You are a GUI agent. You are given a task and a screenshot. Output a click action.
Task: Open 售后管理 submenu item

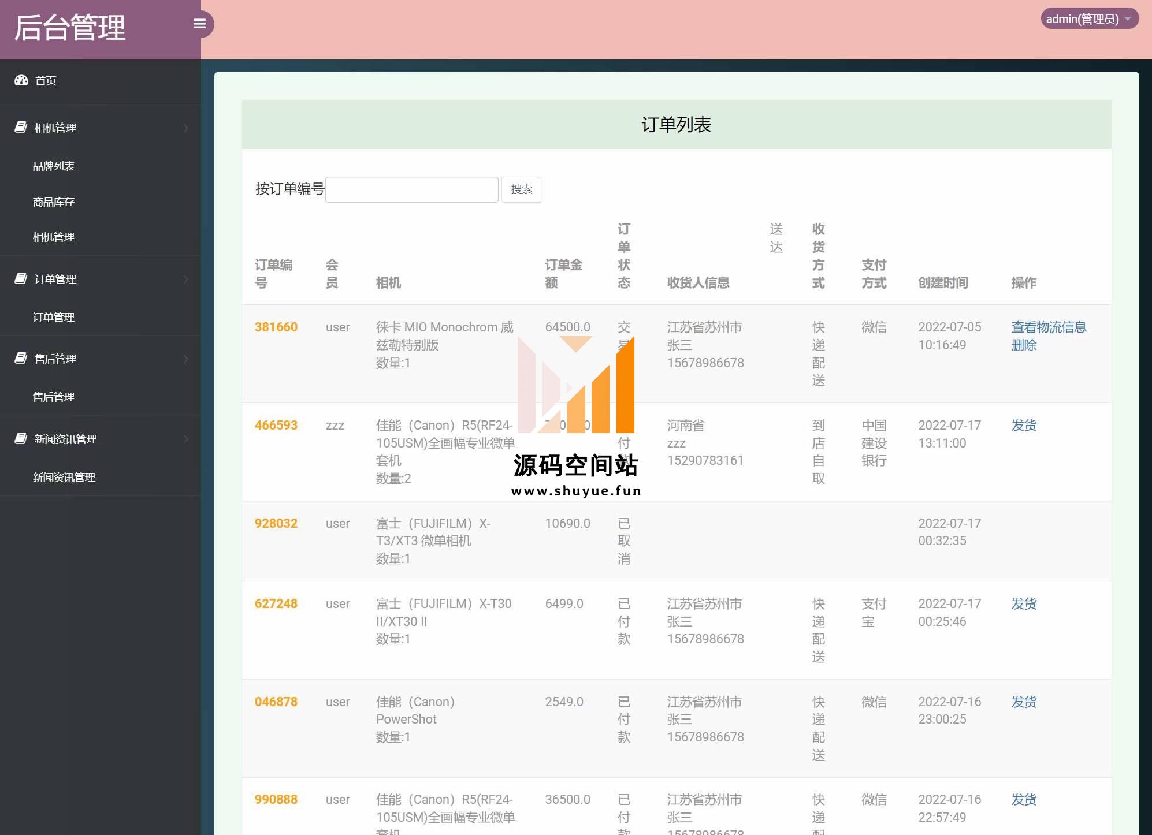[x=54, y=397]
